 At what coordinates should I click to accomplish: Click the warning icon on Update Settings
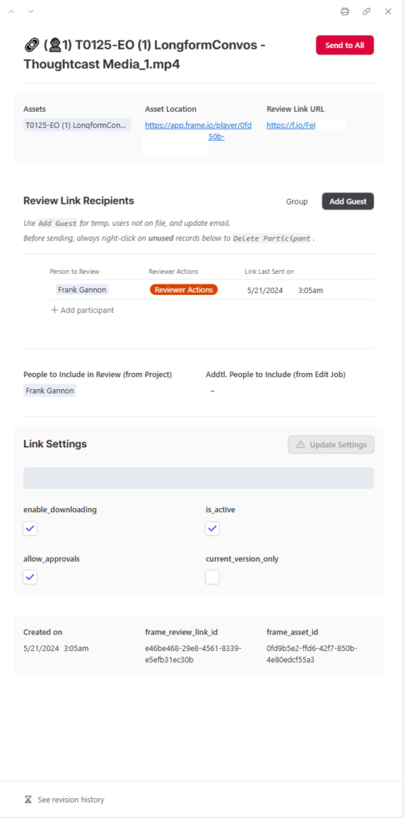(x=300, y=445)
